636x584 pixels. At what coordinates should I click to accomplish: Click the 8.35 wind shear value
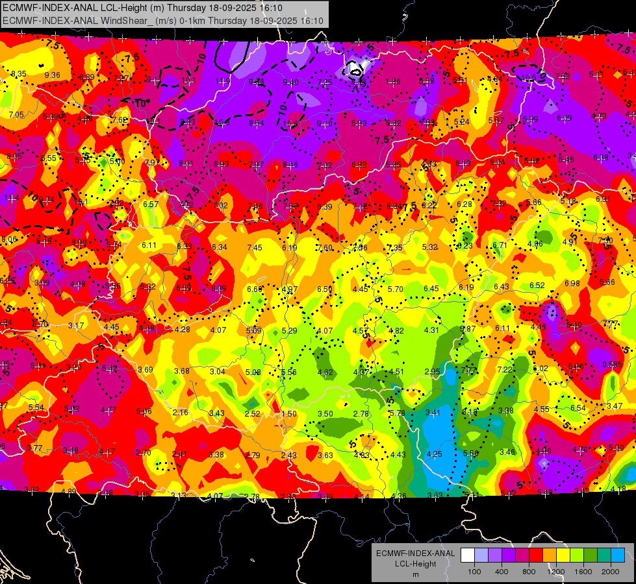tap(19, 74)
